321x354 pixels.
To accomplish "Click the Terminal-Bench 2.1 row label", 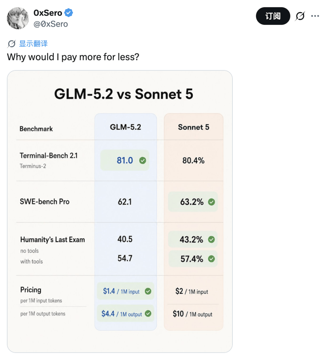I will (x=48, y=156).
